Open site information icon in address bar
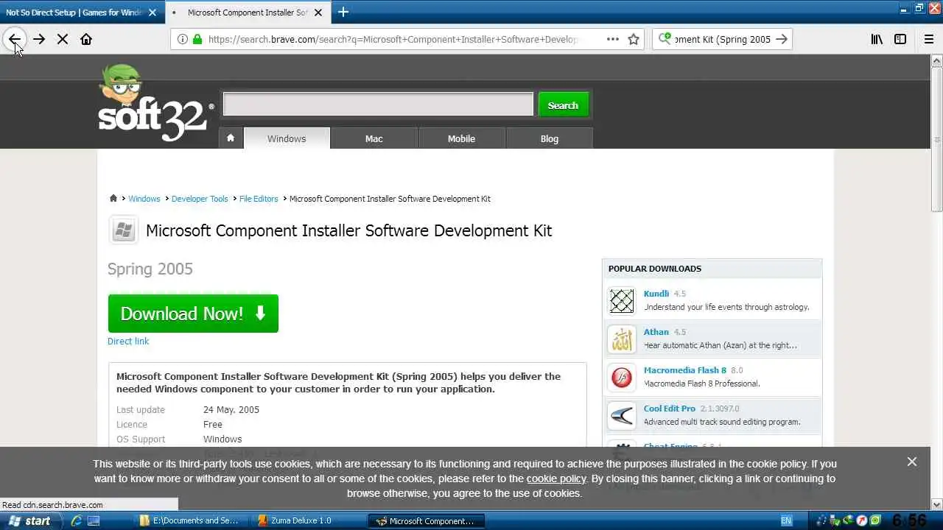Viewport: 943px width, 530px height. [182, 39]
